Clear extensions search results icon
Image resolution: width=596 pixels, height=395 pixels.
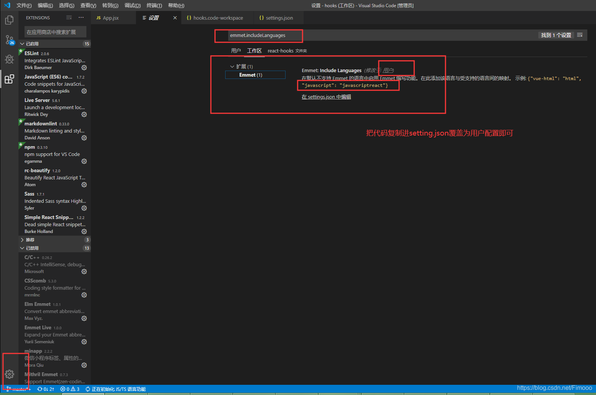[x=69, y=18]
